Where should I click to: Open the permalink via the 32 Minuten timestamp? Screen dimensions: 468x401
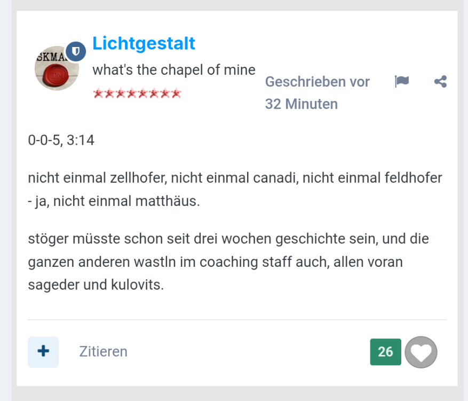point(302,104)
